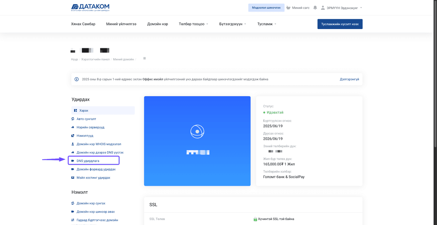Open Домэйн нэр WHOIS мэдээлэл link

click(x=99, y=144)
